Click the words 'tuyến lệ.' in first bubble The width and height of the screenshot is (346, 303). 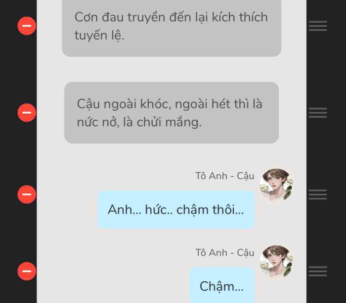coord(99,35)
